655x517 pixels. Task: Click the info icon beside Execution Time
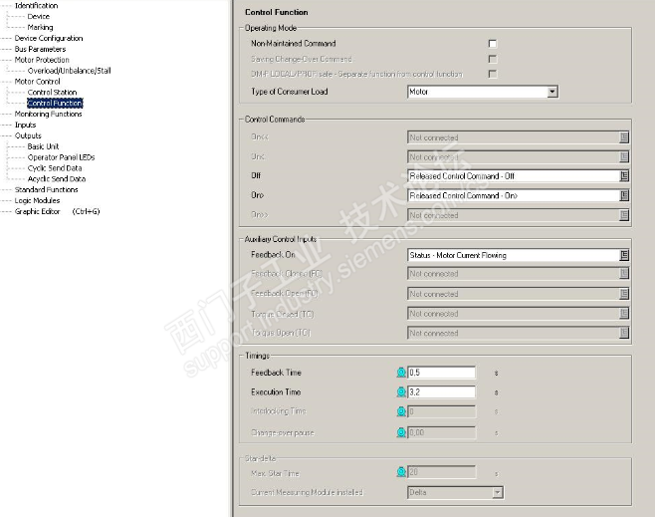click(x=401, y=392)
